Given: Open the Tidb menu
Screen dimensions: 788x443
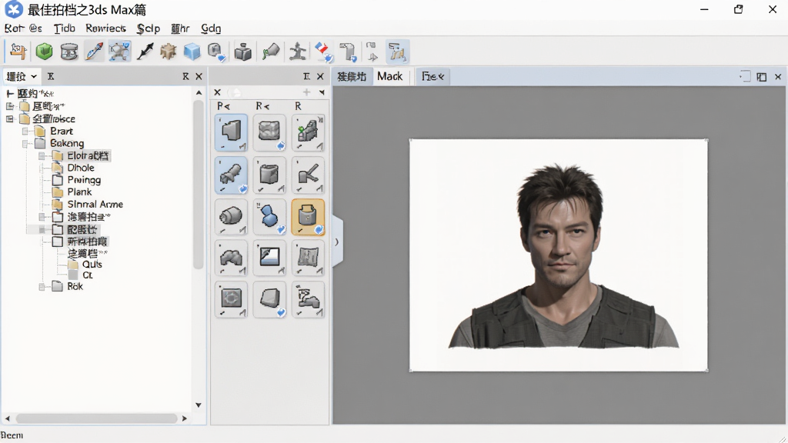Looking at the screenshot, I should (65, 28).
